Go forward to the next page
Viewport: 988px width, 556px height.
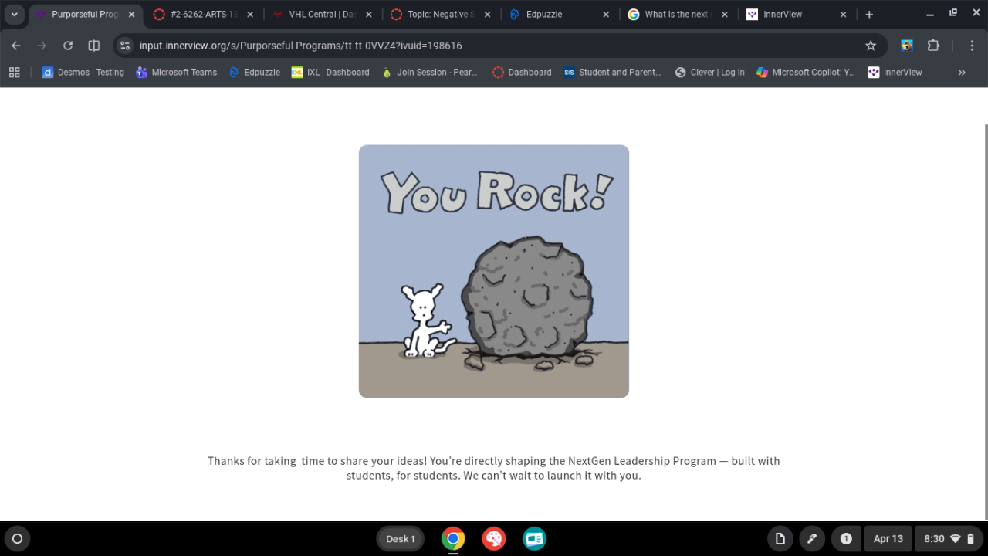tap(42, 46)
